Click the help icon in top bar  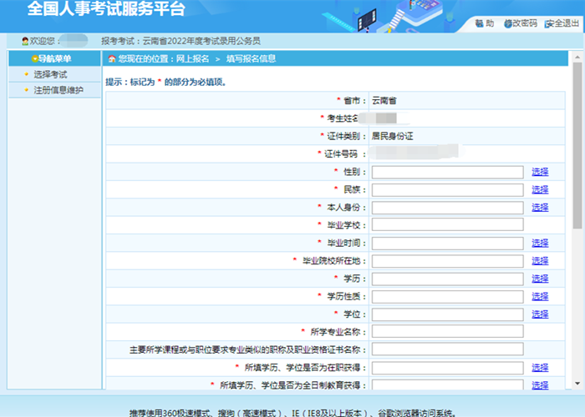coord(480,23)
